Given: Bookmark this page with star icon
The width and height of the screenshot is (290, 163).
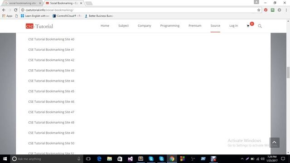Looking at the screenshot, I should coord(259,10).
